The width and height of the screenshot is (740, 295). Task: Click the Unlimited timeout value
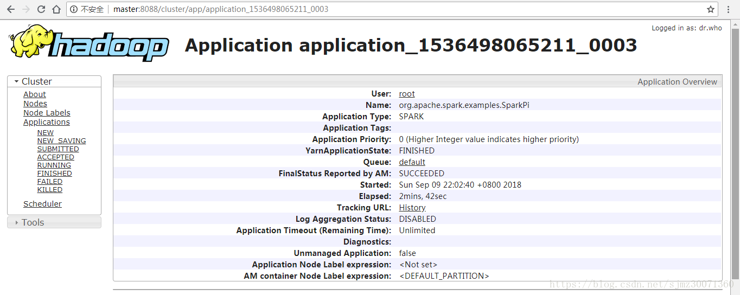click(x=417, y=230)
